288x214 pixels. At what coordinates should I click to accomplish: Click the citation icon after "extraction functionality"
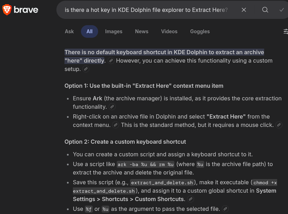tap(112, 107)
